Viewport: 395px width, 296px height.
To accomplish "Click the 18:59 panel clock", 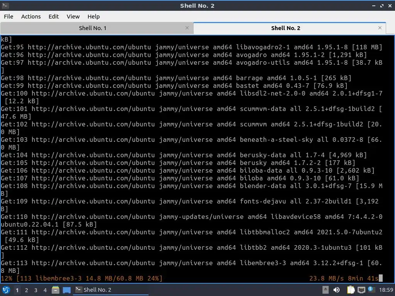I will [x=386, y=290].
